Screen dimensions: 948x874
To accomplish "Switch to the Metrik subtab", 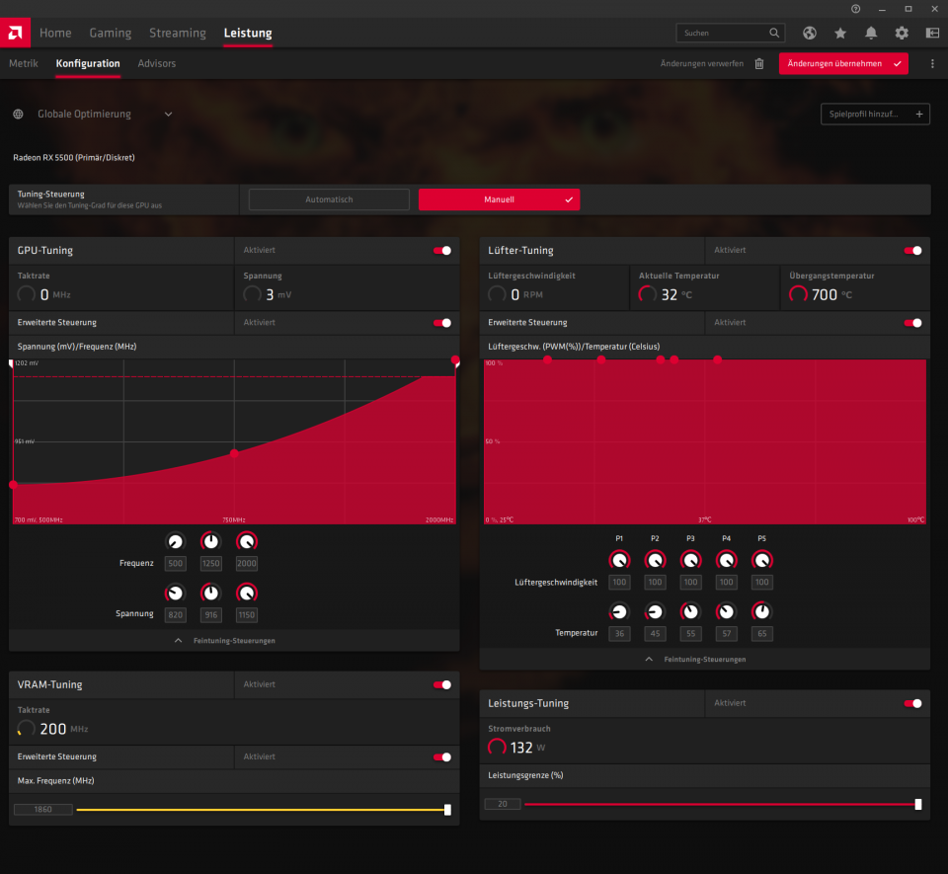I will tap(24, 63).
